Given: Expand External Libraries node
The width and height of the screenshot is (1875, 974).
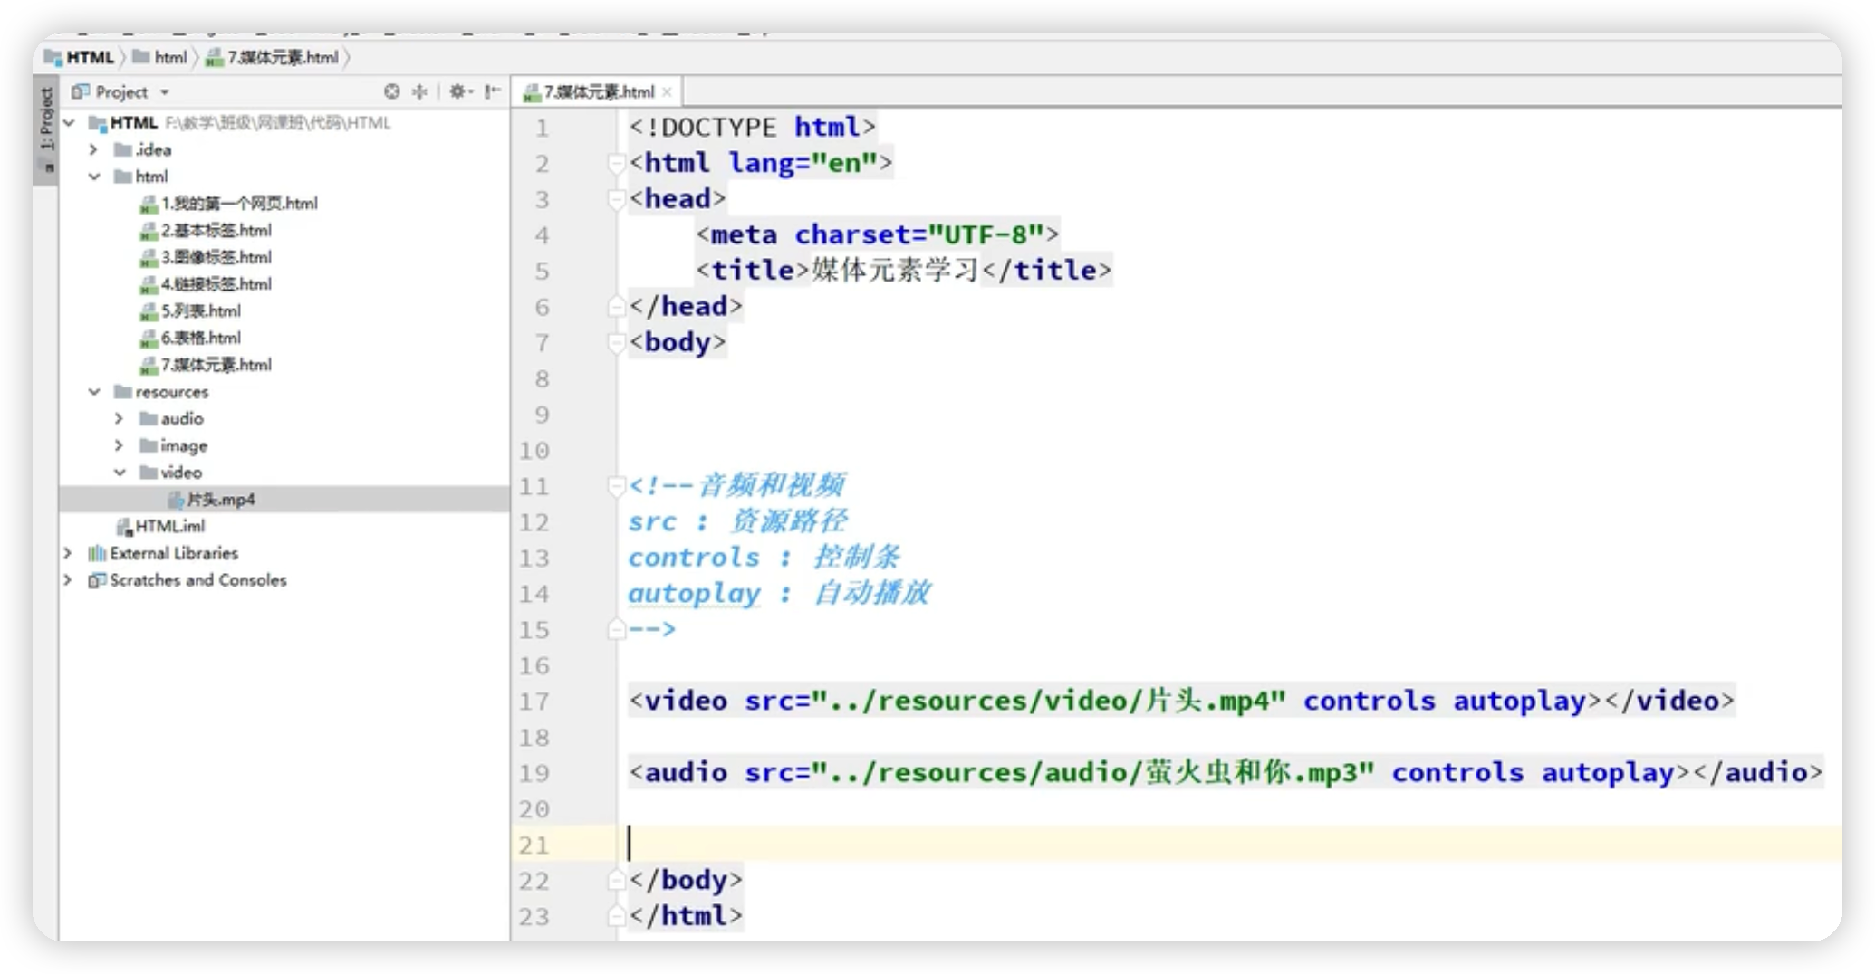Looking at the screenshot, I should pos(68,553).
